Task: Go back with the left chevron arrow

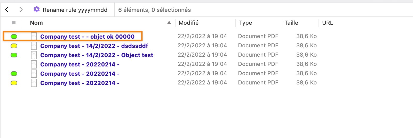Action: point(7,10)
